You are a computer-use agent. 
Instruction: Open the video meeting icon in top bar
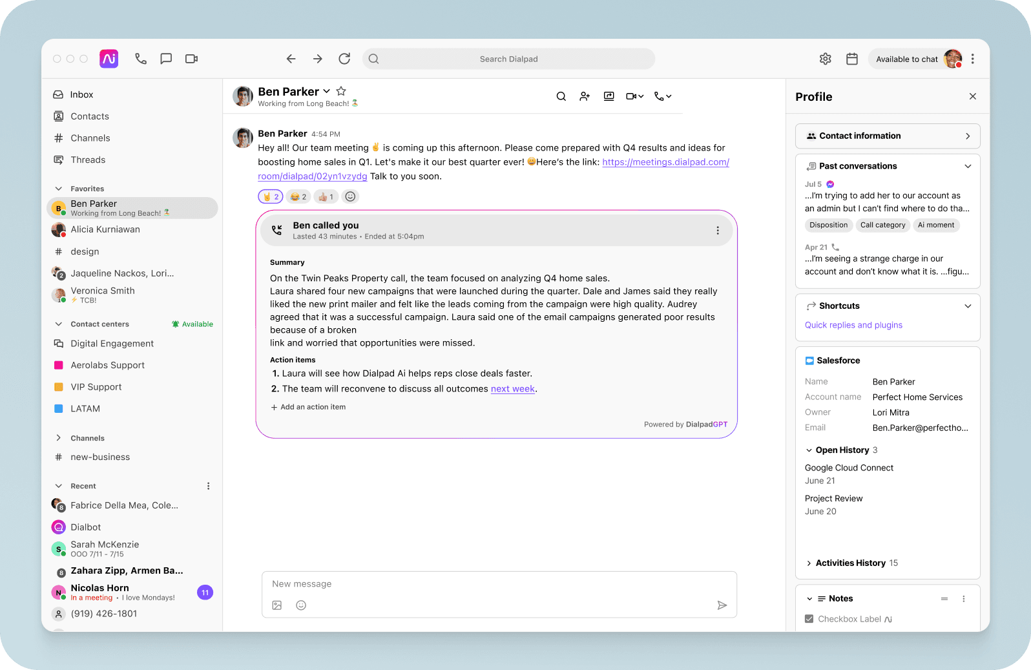(191, 59)
